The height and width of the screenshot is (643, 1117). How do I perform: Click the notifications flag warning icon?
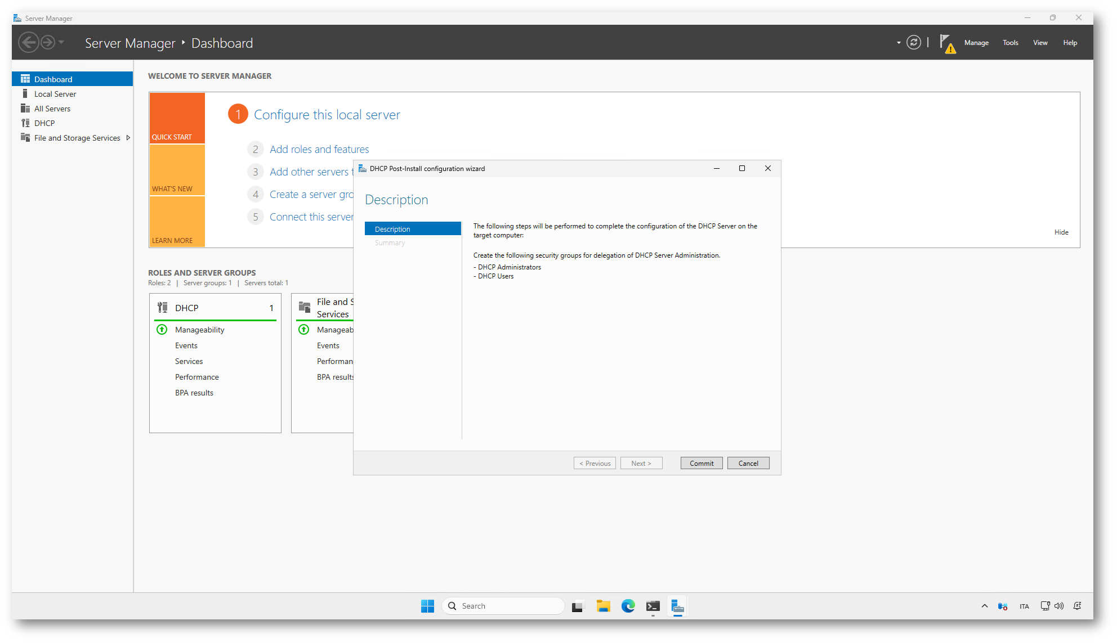[947, 43]
